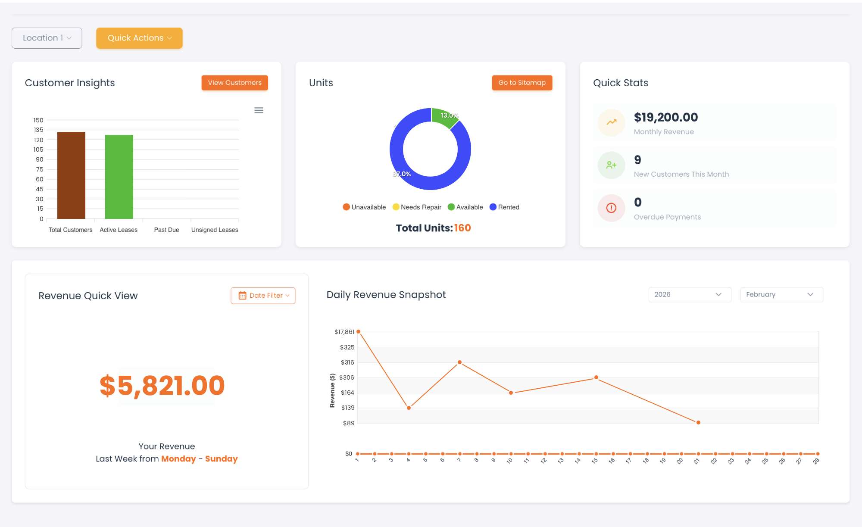
Task: Click the Go to Sitemap button
Action: pos(522,82)
